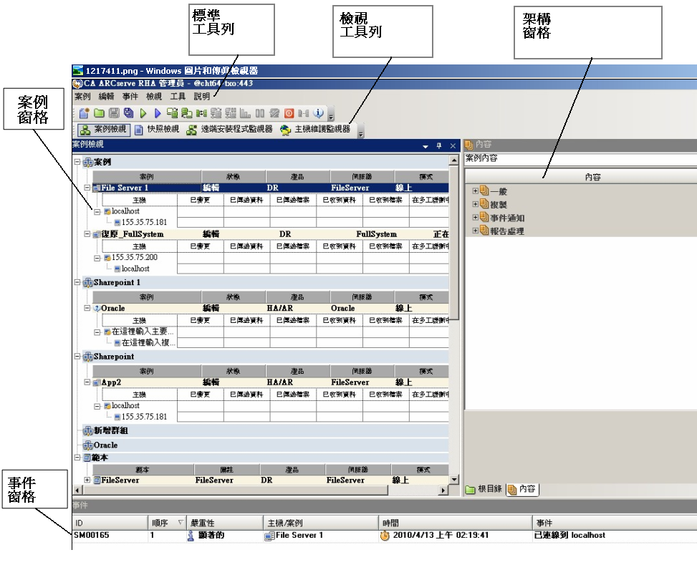The height and width of the screenshot is (565, 697).
Task: Switch to the 根目錄 tab
Action: (484, 489)
